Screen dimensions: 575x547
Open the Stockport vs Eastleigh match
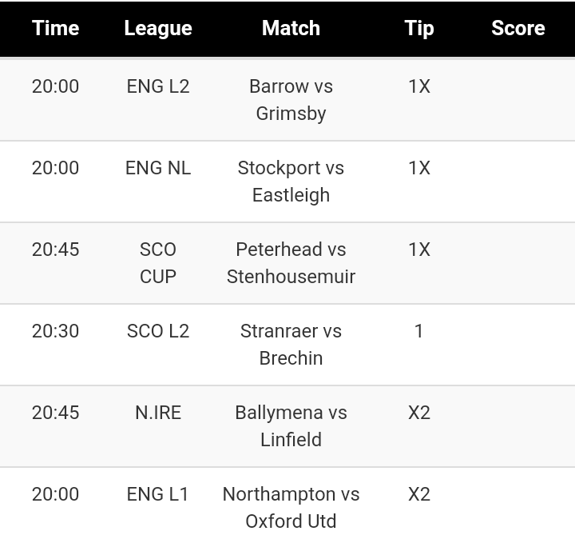291,182
